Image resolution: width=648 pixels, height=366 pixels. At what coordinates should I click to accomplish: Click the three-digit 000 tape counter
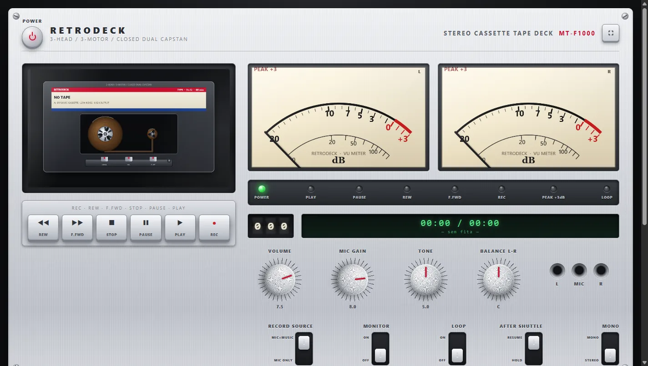pos(271,226)
